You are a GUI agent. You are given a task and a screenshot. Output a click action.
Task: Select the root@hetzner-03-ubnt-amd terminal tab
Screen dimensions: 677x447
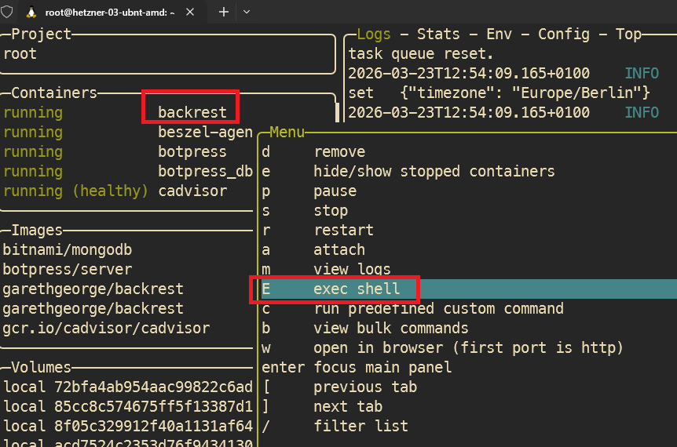pos(110,12)
